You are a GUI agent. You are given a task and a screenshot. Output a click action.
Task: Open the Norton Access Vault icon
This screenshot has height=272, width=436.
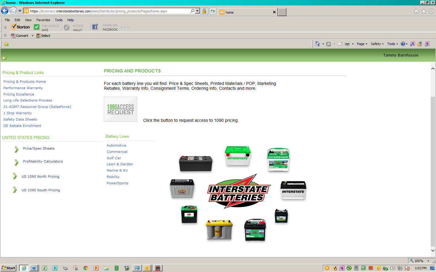pyautogui.click(x=67, y=28)
